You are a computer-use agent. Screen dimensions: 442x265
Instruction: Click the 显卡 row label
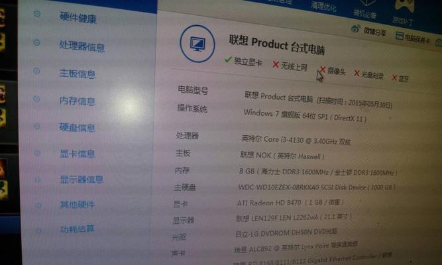click(180, 204)
